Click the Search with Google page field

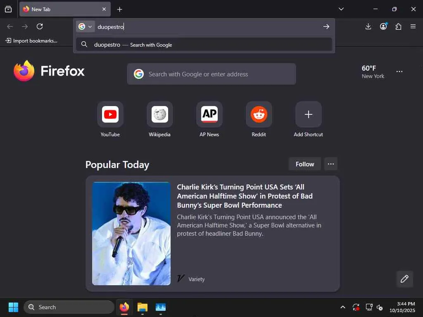coord(211,74)
